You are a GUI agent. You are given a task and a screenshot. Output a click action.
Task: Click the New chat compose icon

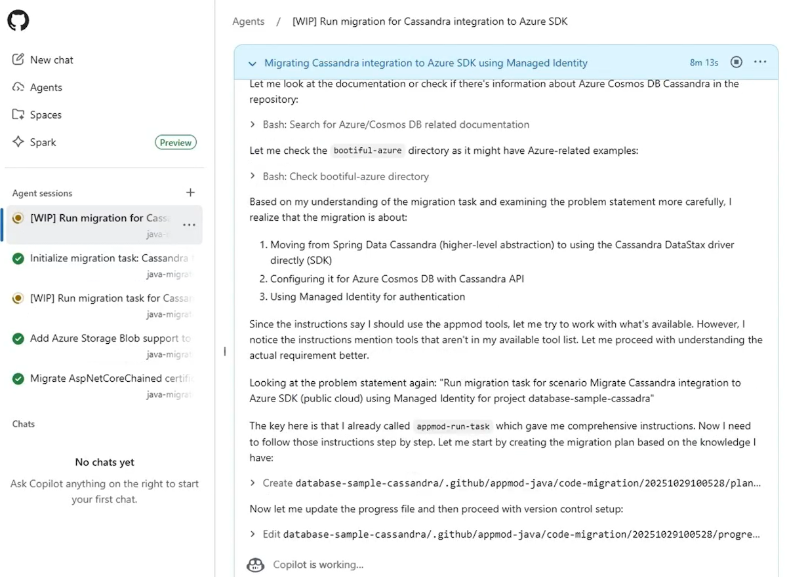(18, 60)
